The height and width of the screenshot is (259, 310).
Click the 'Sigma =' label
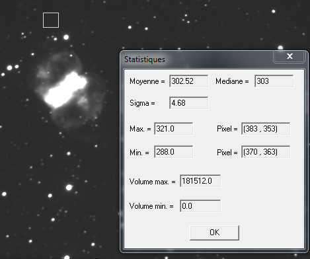pyautogui.click(x=142, y=103)
